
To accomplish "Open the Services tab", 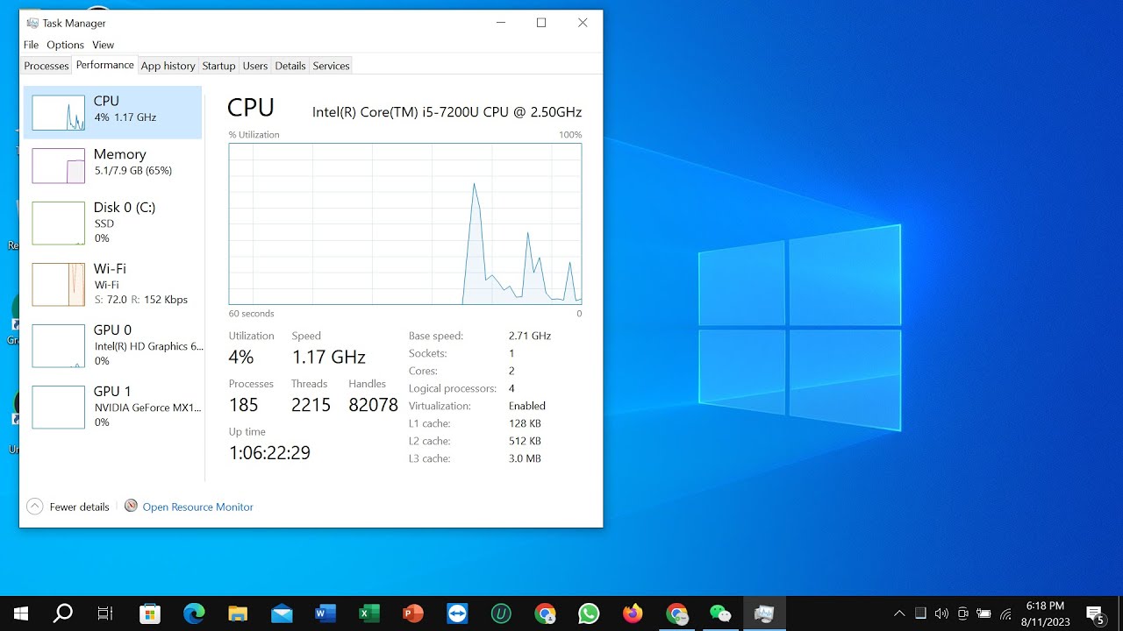I will pyautogui.click(x=331, y=66).
